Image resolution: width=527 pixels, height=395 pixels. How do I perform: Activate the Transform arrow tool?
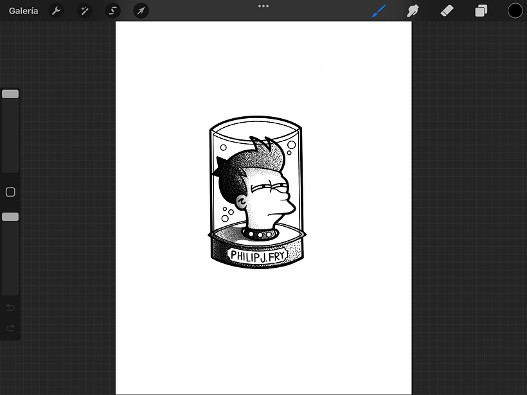141,11
